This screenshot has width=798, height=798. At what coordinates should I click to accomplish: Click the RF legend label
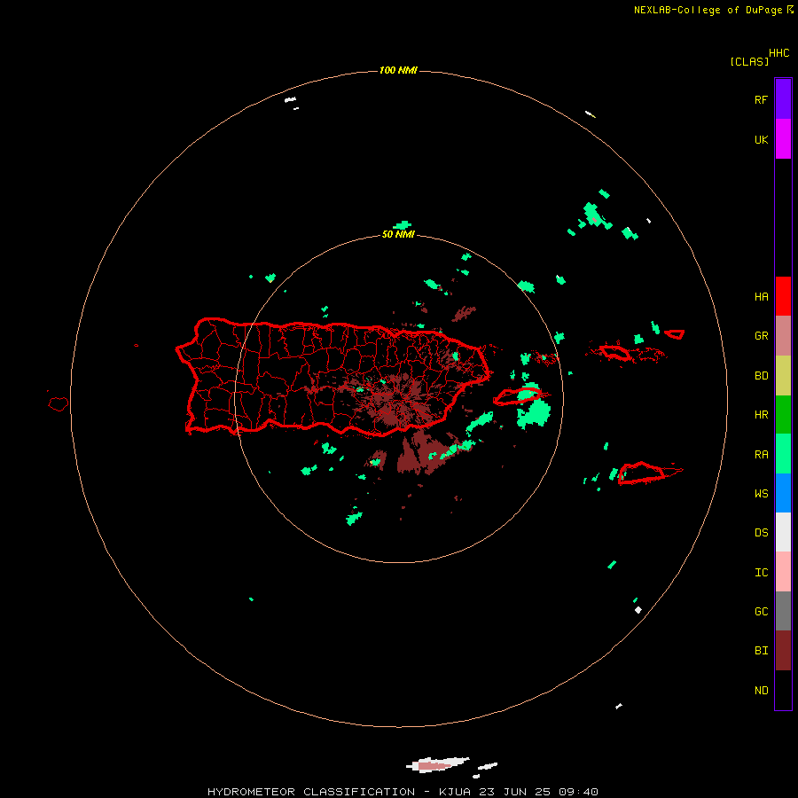pyautogui.click(x=761, y=99)
